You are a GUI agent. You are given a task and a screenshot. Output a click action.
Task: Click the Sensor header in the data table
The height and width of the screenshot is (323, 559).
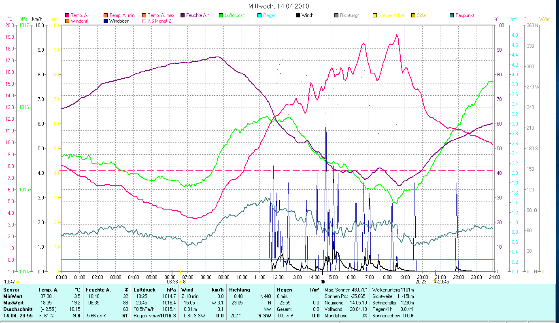[11, 290]
